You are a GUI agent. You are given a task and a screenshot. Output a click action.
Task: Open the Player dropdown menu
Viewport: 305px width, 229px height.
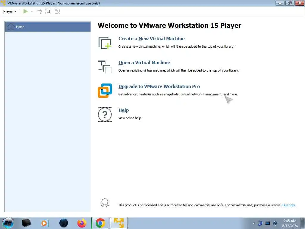click(10, 11)
